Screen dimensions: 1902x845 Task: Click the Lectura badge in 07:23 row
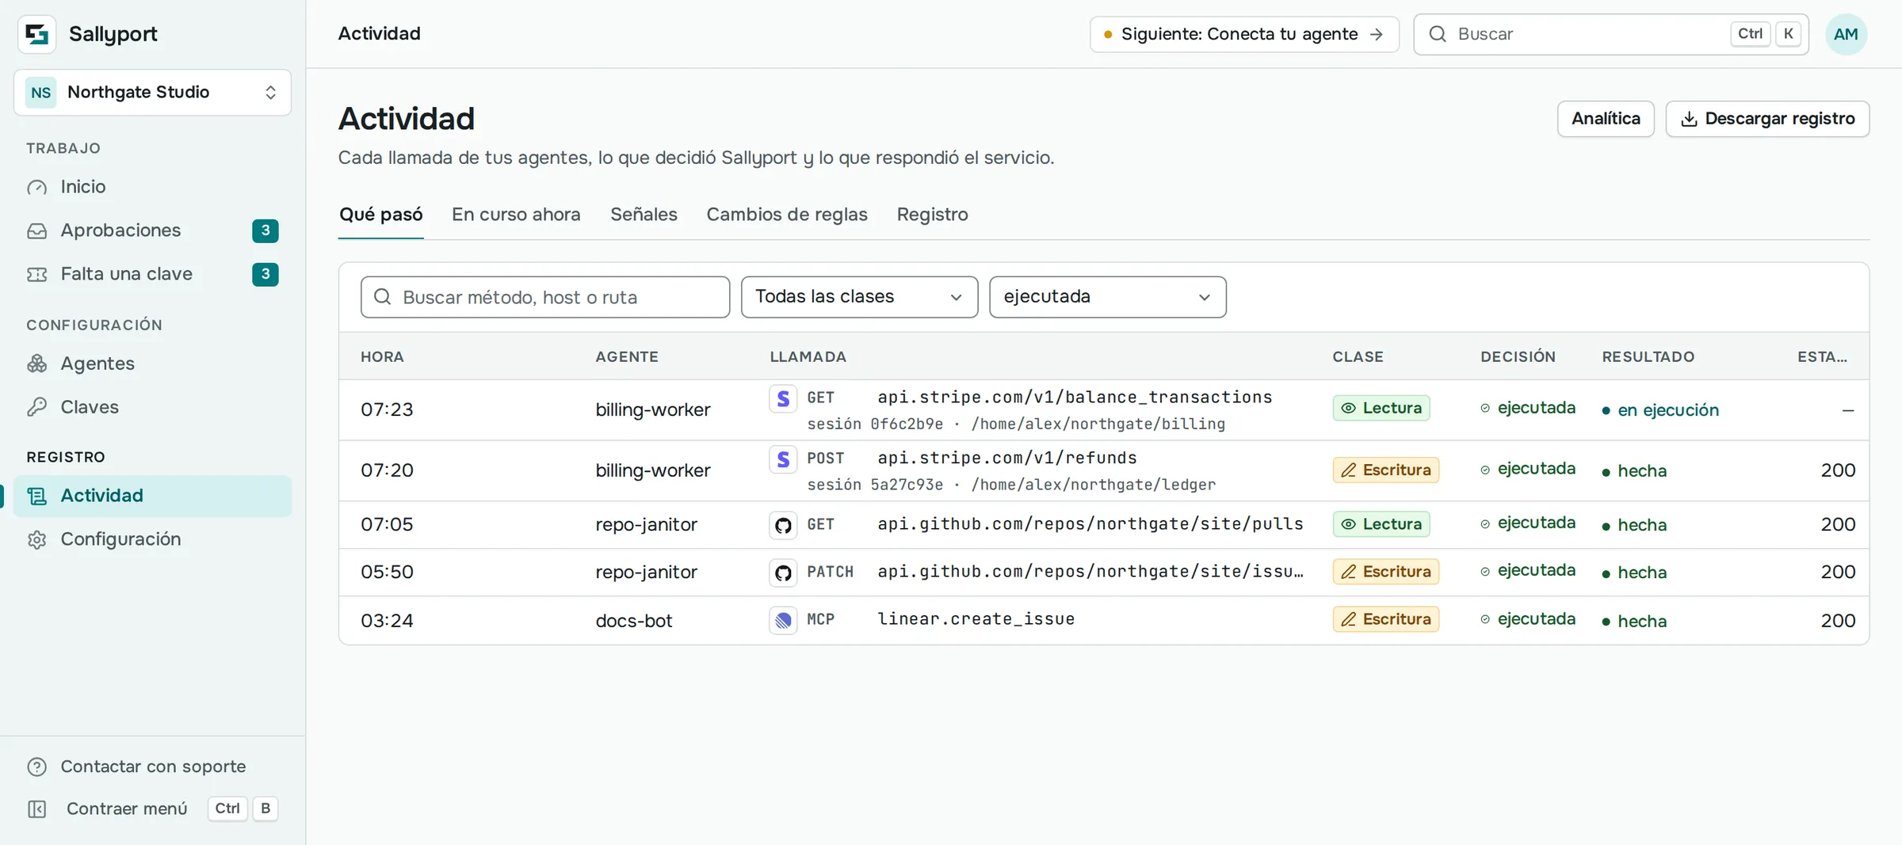pyautogui.click(x=1381, y=409)
